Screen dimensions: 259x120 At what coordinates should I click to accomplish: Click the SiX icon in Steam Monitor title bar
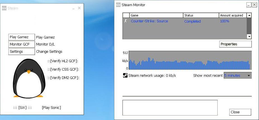coord(118,5)
